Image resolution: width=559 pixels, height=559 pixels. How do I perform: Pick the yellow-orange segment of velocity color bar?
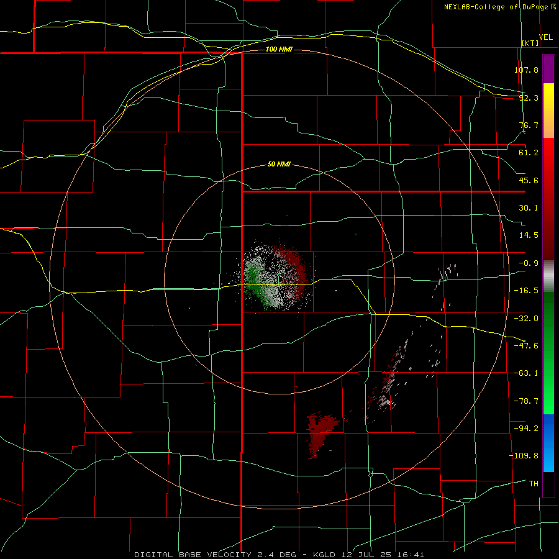tap(548, 111)
